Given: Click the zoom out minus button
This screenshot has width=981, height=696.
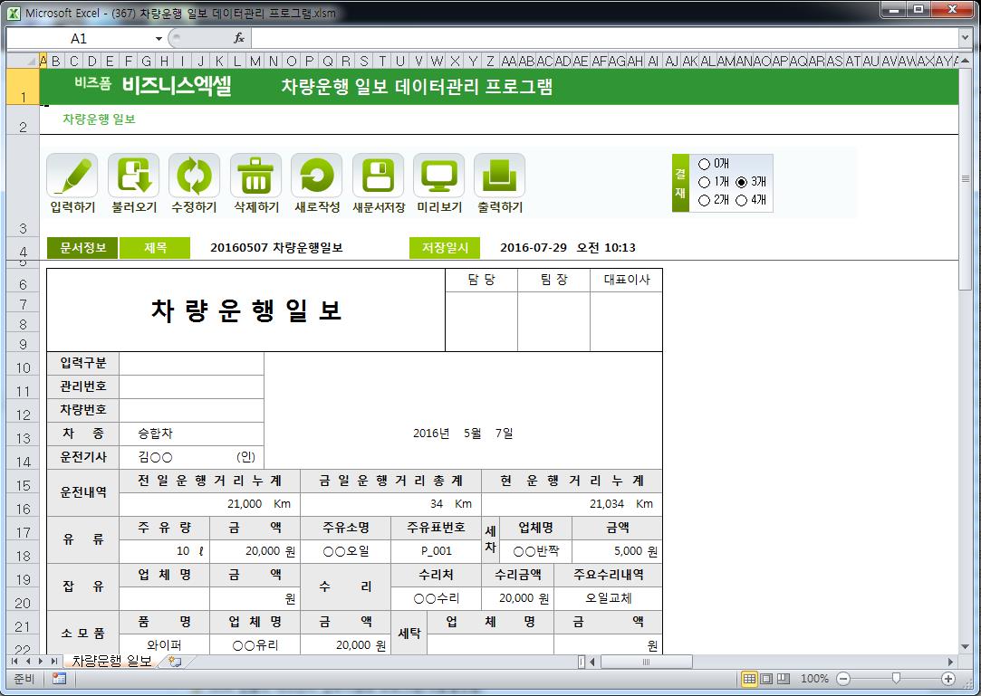Looking at the screenshot, I should (x=843, y=678).
